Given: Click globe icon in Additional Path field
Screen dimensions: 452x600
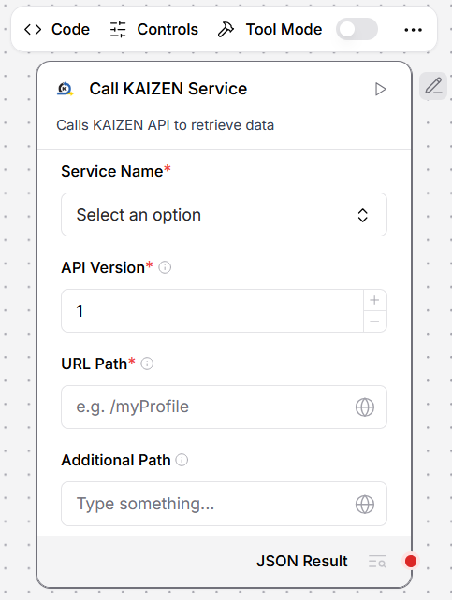Looking at the screenshot, I should click(365, 505).
